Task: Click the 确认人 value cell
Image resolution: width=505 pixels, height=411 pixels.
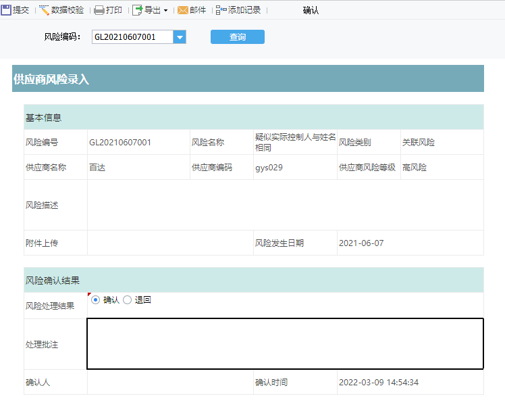Action: (169, 383)
